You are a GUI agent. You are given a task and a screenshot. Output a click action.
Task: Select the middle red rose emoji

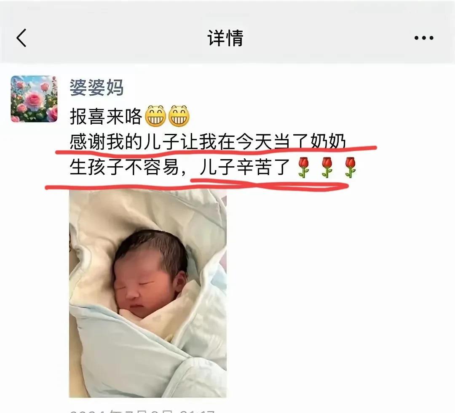pyautogui.click(x=327, y=167)
